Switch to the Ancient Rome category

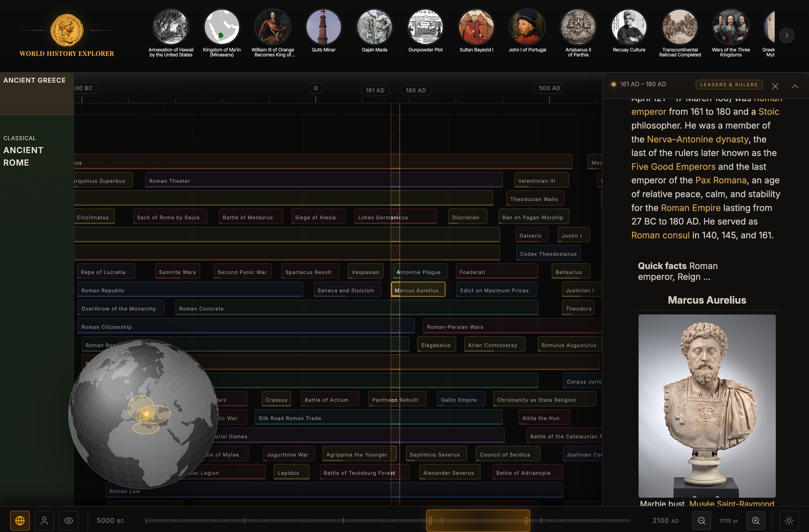[23, 156]
